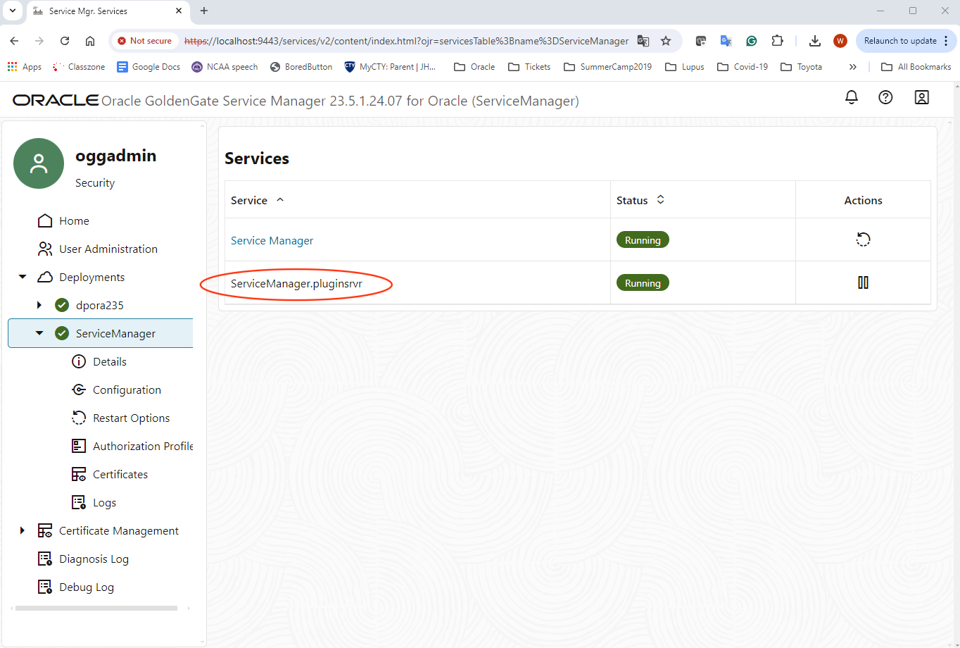Collapse the ServiceManager tree node
This screenshot has height=648, width=960.
point(39,333)
